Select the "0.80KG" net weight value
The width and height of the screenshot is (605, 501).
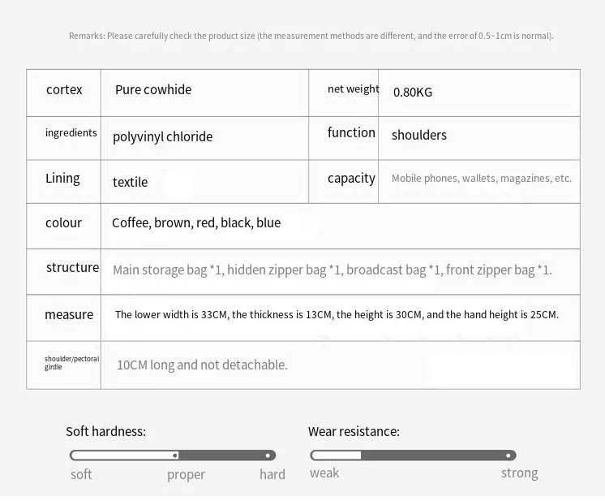point(413,92)
